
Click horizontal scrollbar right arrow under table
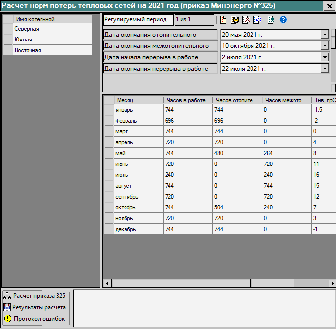click(332, 284)
